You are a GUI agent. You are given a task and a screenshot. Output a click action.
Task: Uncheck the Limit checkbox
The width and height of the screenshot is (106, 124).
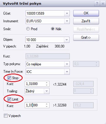(x=9, y=99)
